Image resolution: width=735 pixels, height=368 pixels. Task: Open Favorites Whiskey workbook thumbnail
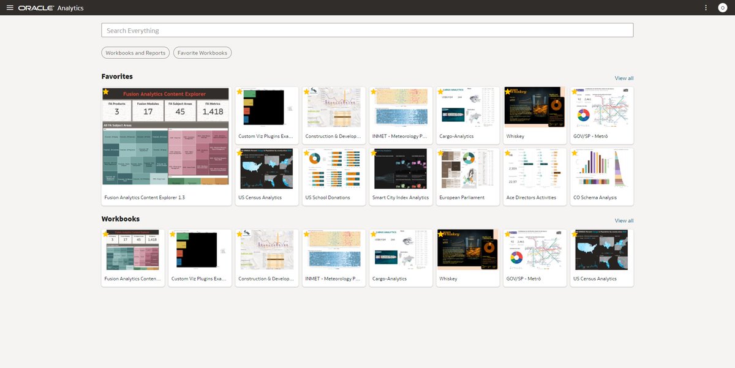tap(535, 107)
